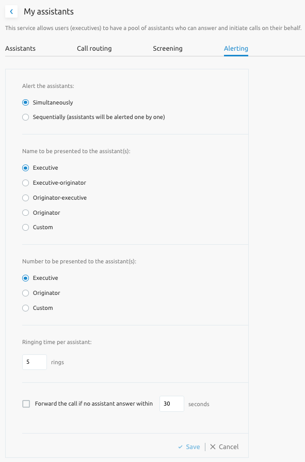Click the checkmark Save button
Image resolution: width=305 pixels, height=462 pixels.
pos(189,446)
